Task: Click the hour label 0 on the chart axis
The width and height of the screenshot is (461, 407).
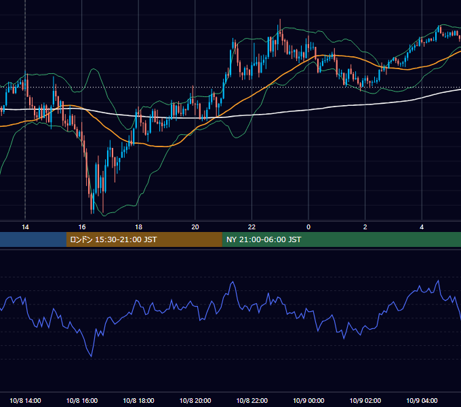Action: click(x=308, y=227)
